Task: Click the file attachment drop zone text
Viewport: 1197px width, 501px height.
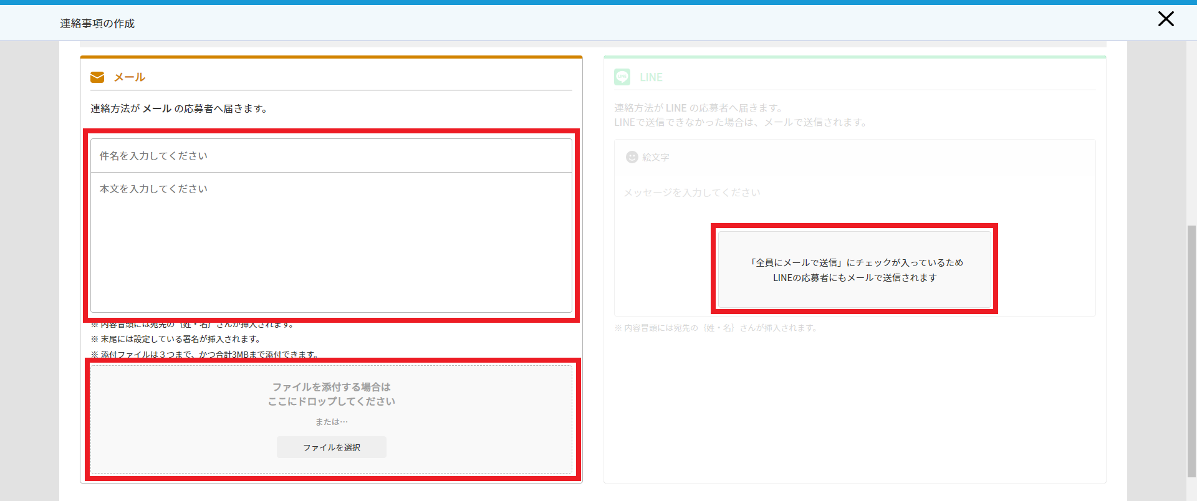Action: point(331,394)
